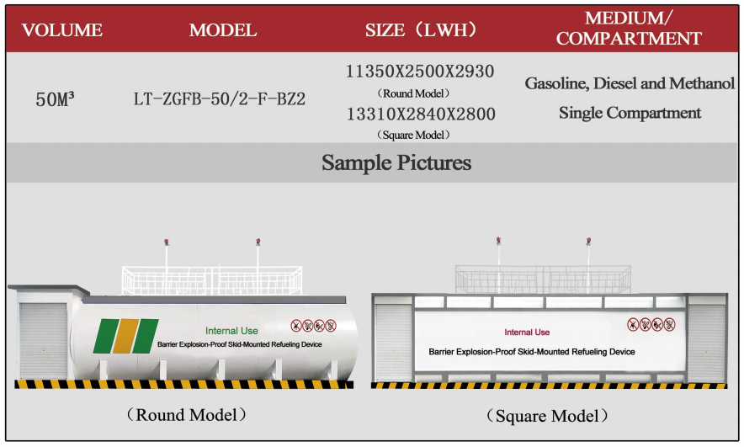Click the (Round Model) caption below image
Image resolution: width=744 pixels, height=447 pixels.
pos(187,415)
